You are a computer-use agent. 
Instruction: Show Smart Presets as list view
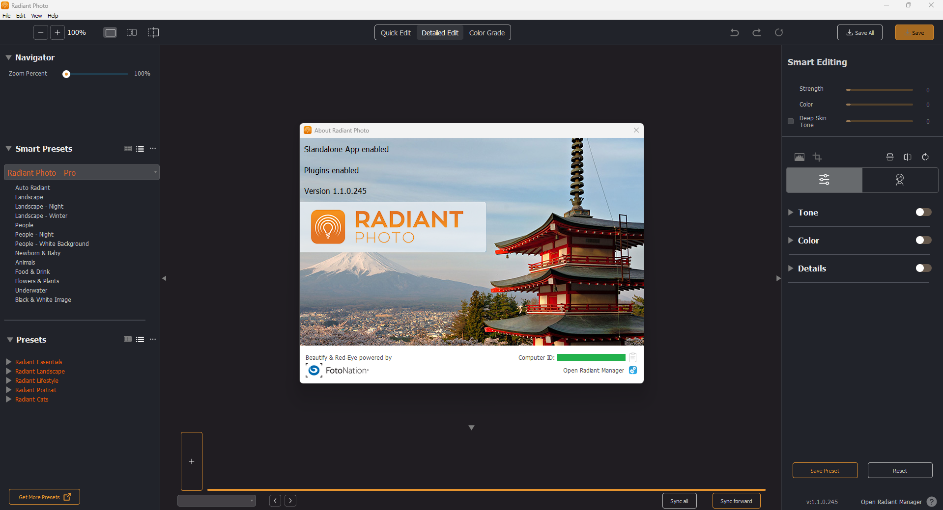[140, 149]
